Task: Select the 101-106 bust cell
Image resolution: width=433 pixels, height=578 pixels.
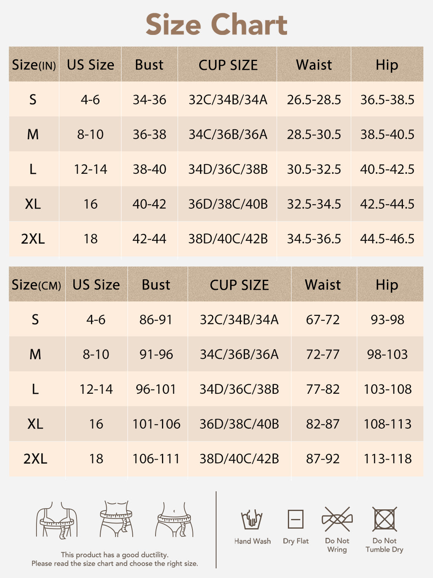Action: pos(156,424)
